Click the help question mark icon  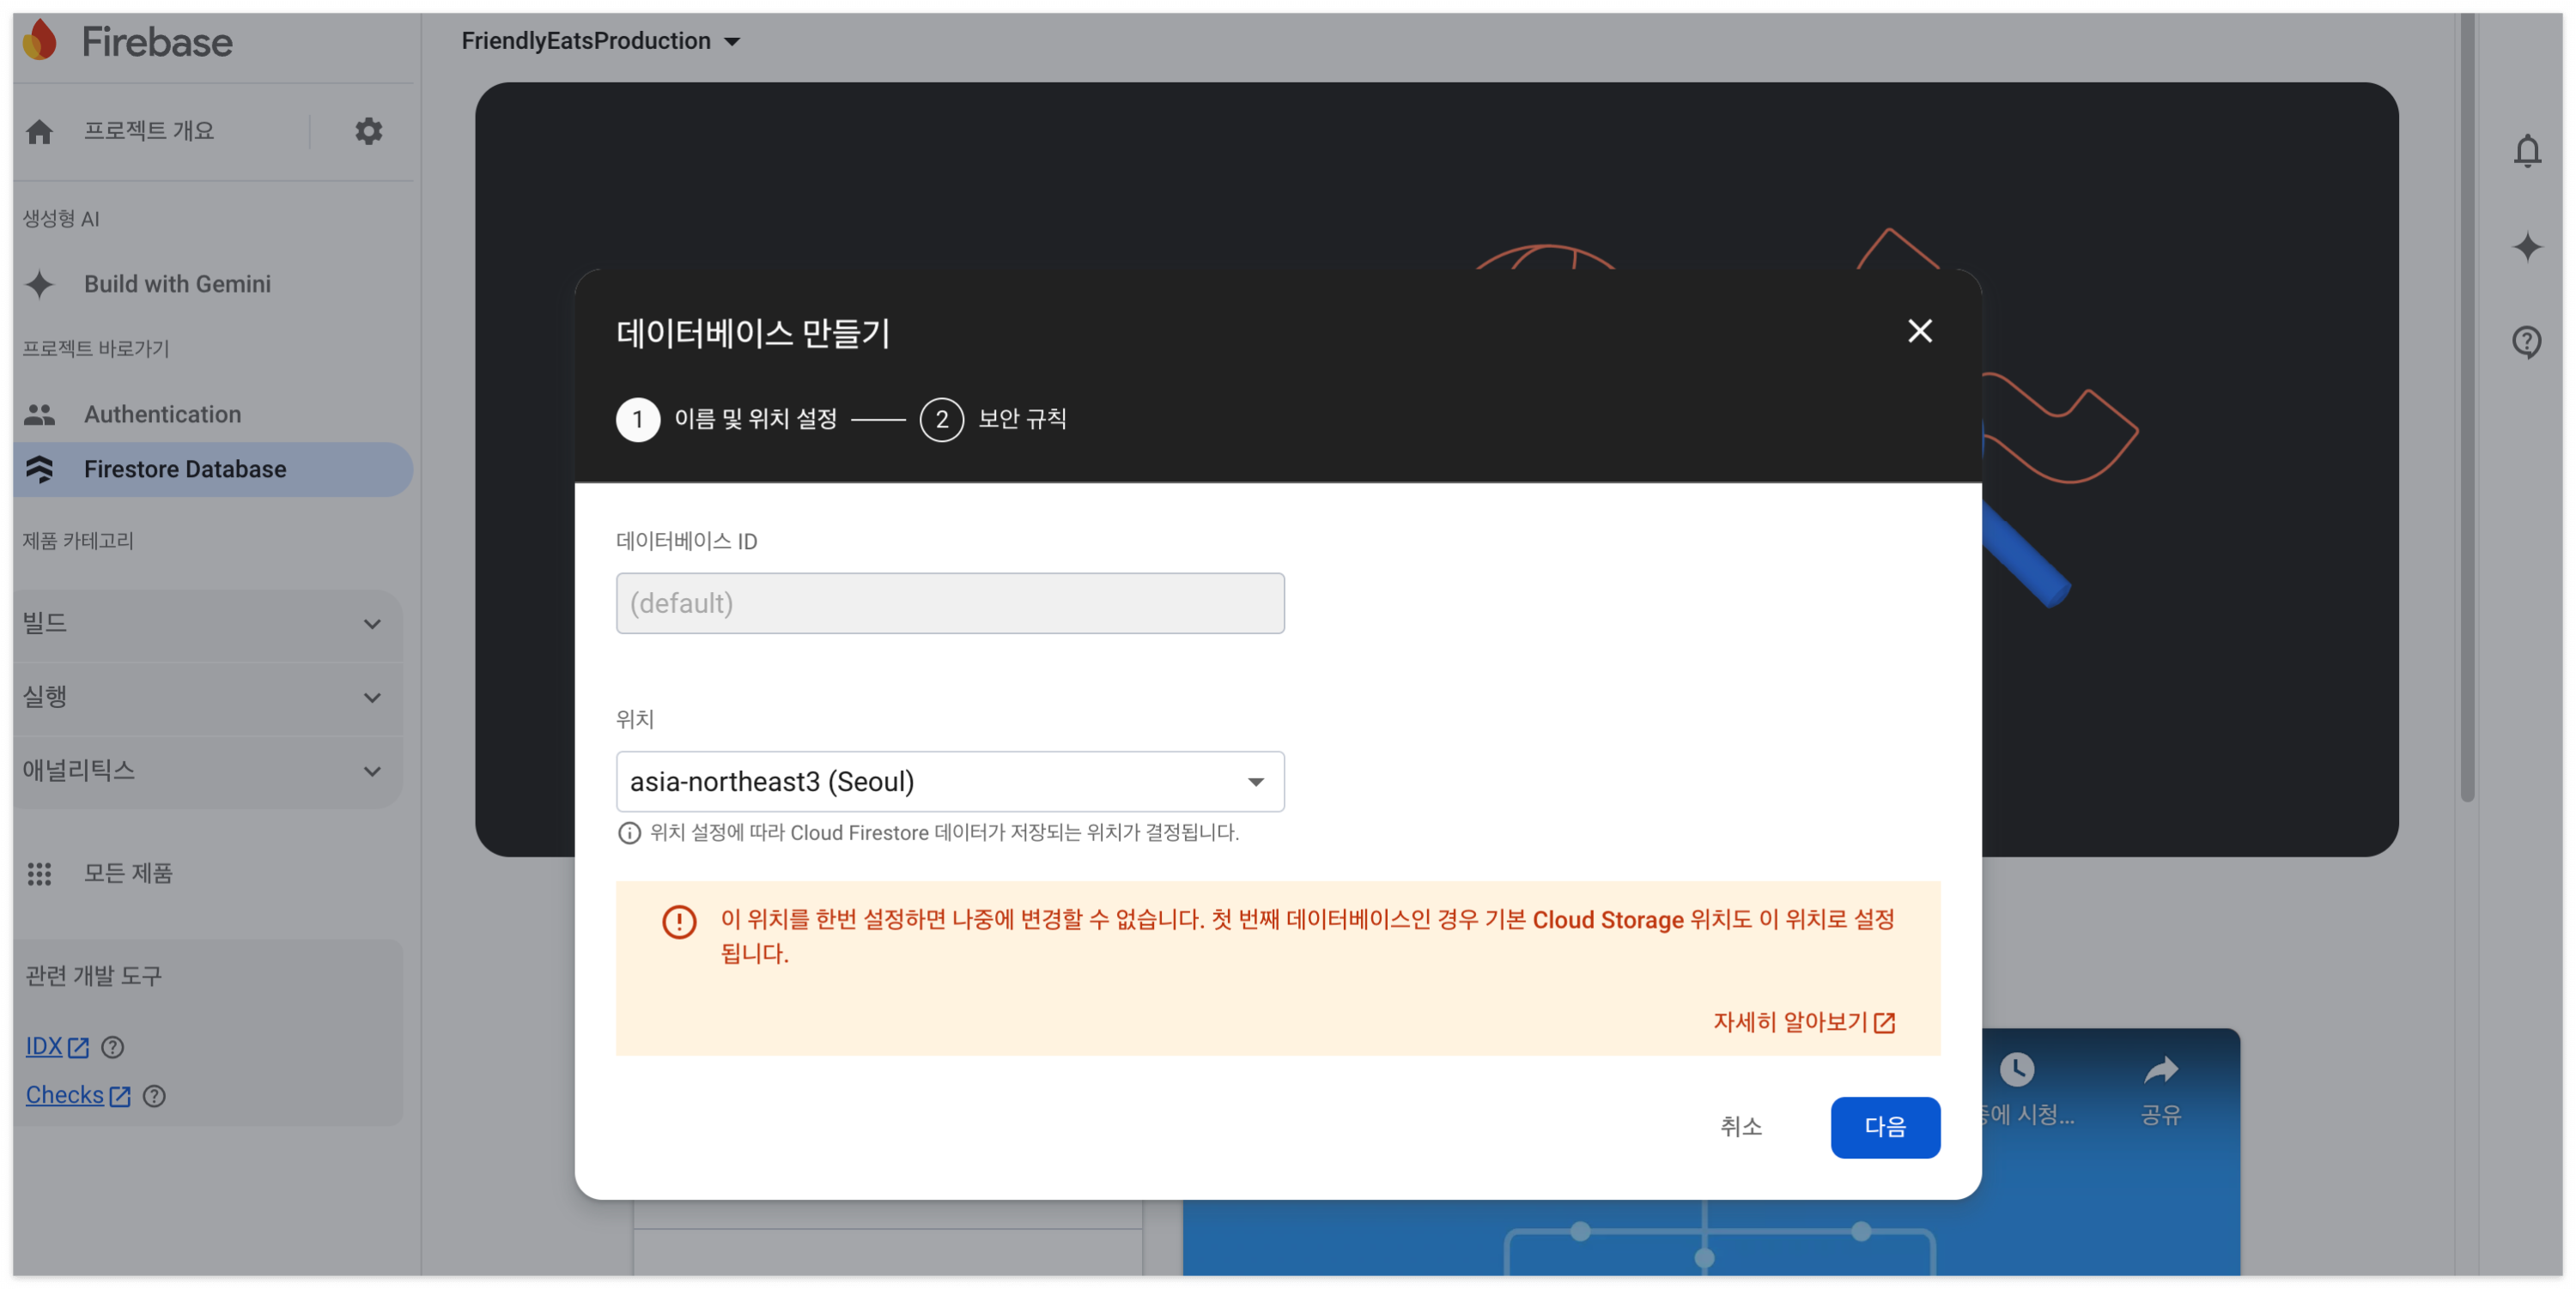point(2526,342)
